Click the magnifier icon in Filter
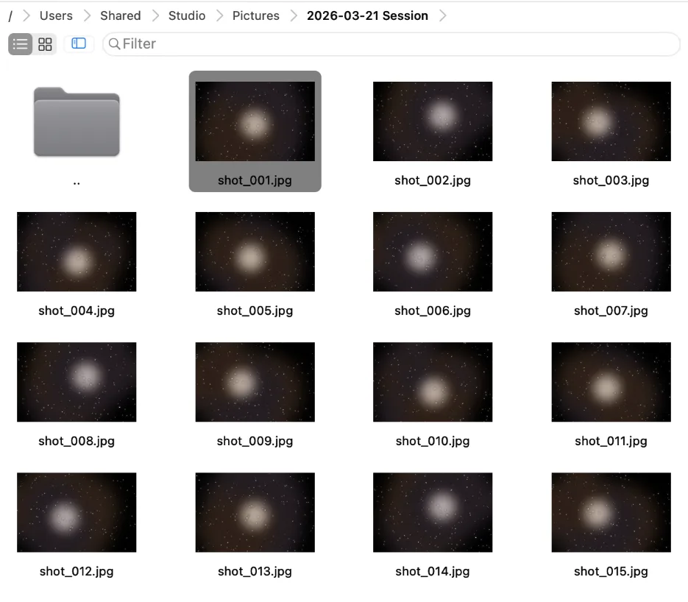 [x=114, y=44]
